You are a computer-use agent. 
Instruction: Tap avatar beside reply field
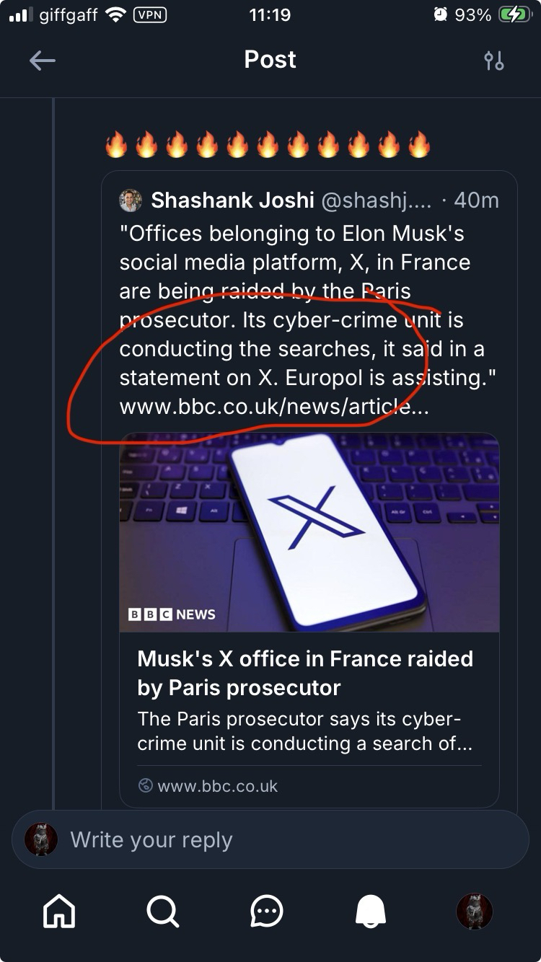pyautogui.click(x=41, y=840)
